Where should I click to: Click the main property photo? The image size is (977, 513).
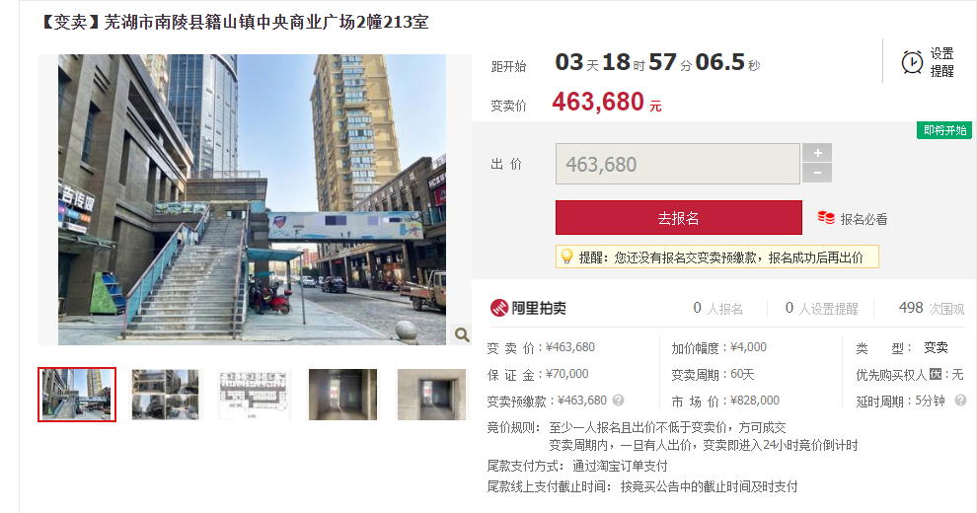[253, 199]
